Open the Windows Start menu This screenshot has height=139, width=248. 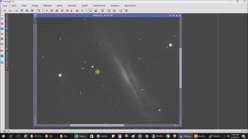tap(3, 136)
